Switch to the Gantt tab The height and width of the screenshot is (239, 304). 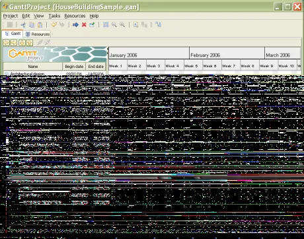(13, 34)
